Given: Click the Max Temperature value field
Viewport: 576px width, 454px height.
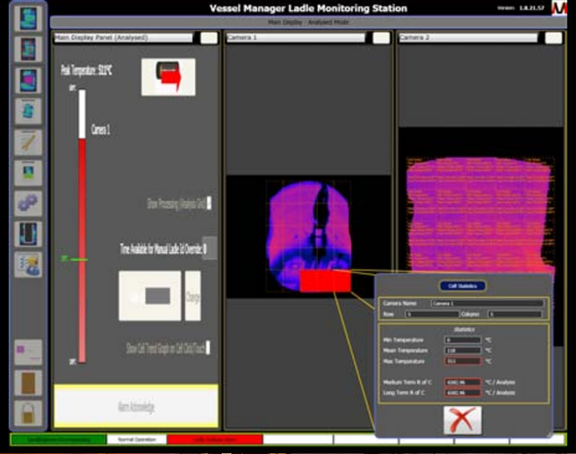Looking at the screenshot, I should (460, 361).
